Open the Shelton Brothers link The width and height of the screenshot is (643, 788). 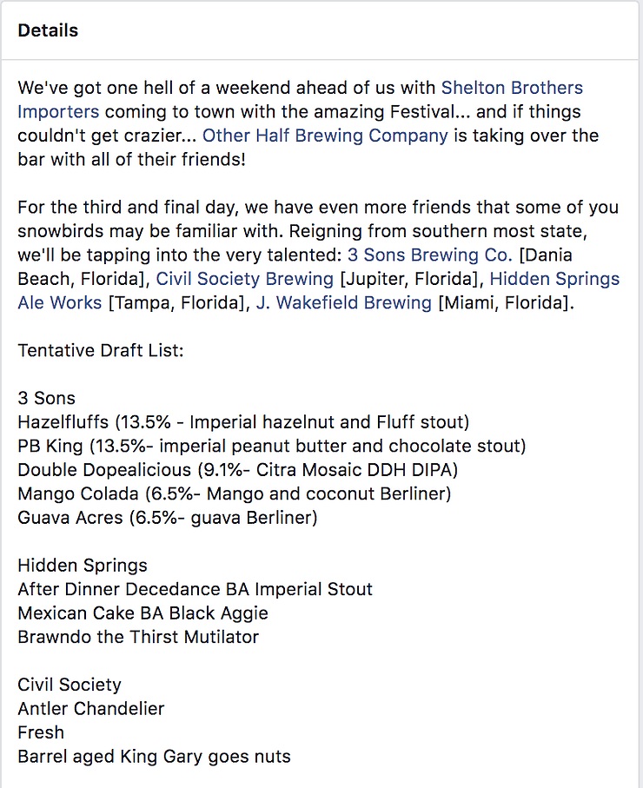click(512, 88)
